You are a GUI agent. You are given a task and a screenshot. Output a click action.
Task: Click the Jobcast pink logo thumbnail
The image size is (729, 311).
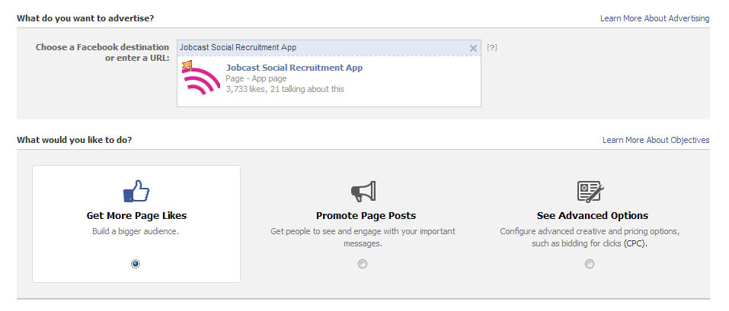(201, 78)
